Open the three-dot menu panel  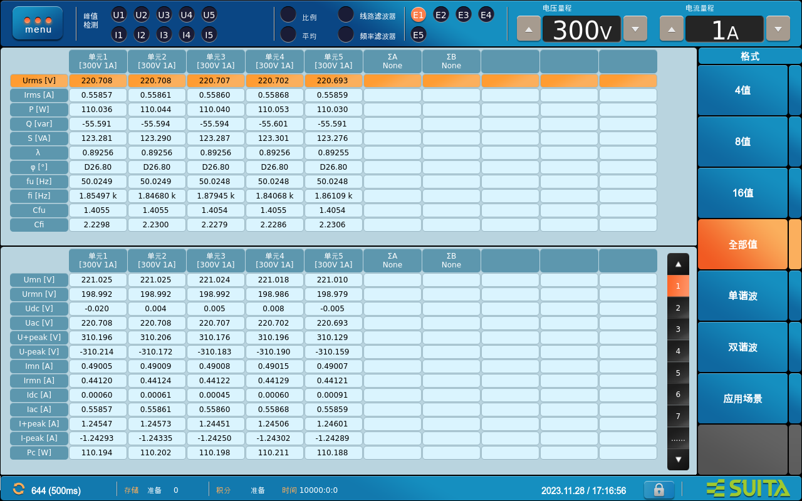(x=37, y=23)
